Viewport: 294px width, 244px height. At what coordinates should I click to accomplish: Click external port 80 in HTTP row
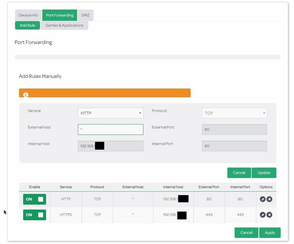click(x=209, y=199)
